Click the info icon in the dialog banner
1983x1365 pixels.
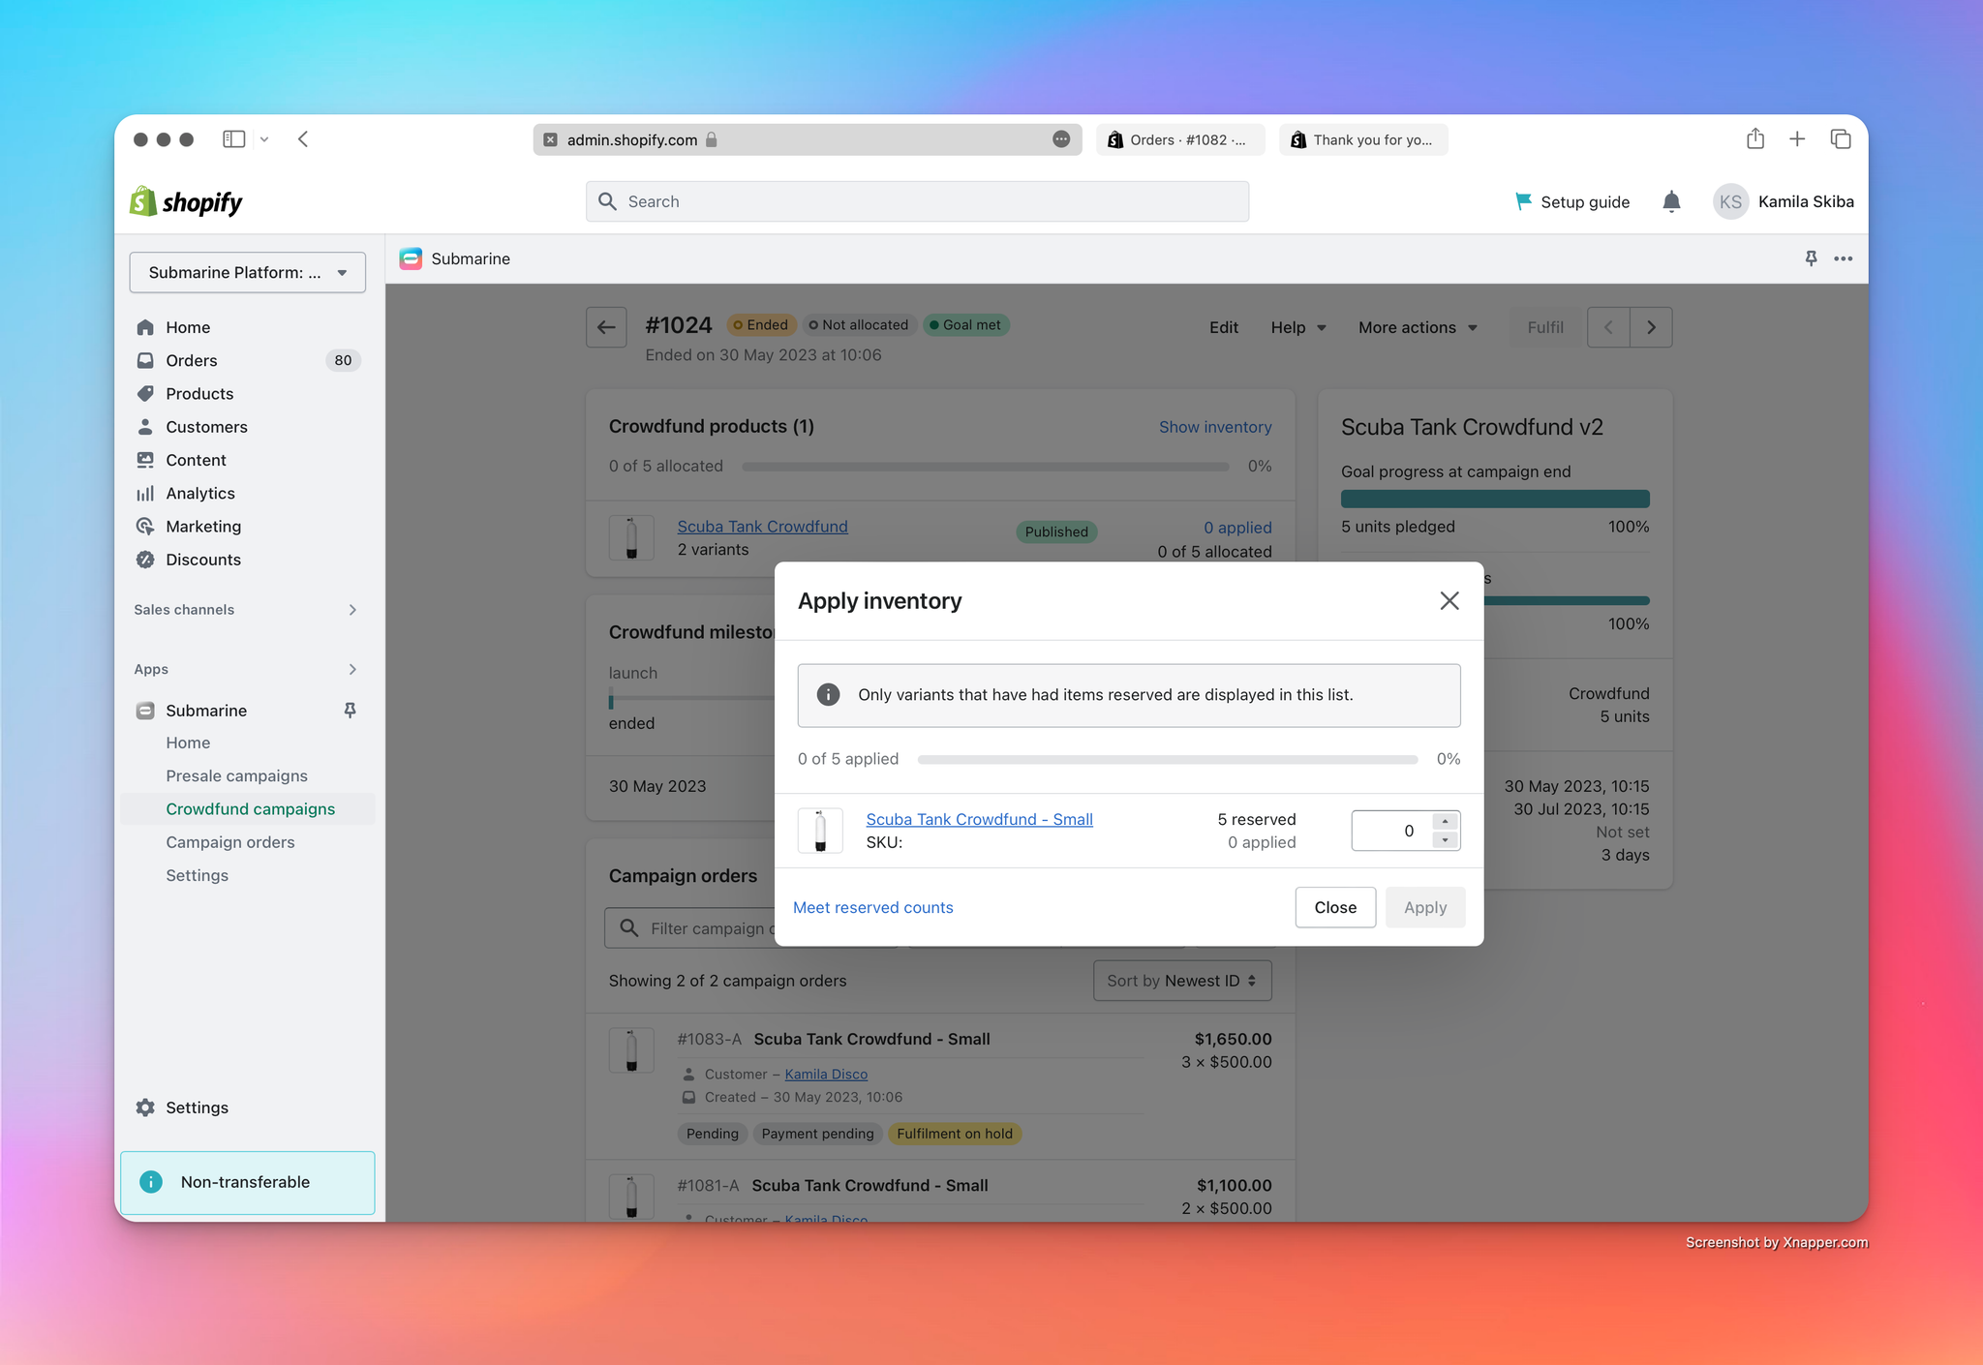[x=828, y=695]
